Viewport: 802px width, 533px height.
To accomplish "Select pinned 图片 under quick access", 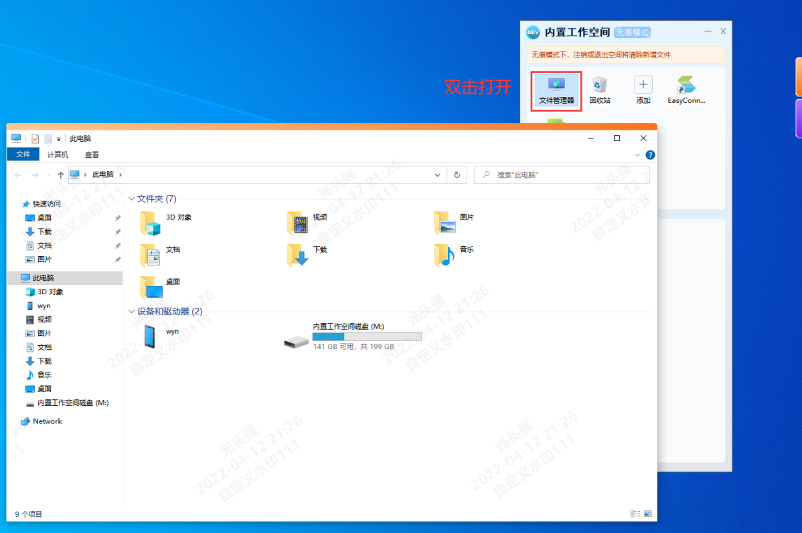I will (x=44, y=259).
